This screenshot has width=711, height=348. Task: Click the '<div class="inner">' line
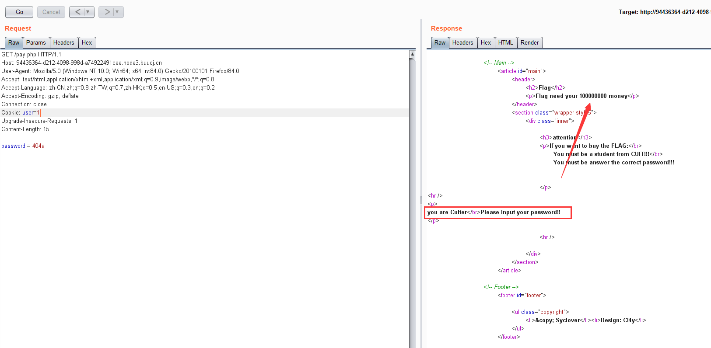click(x=550, y=121)
